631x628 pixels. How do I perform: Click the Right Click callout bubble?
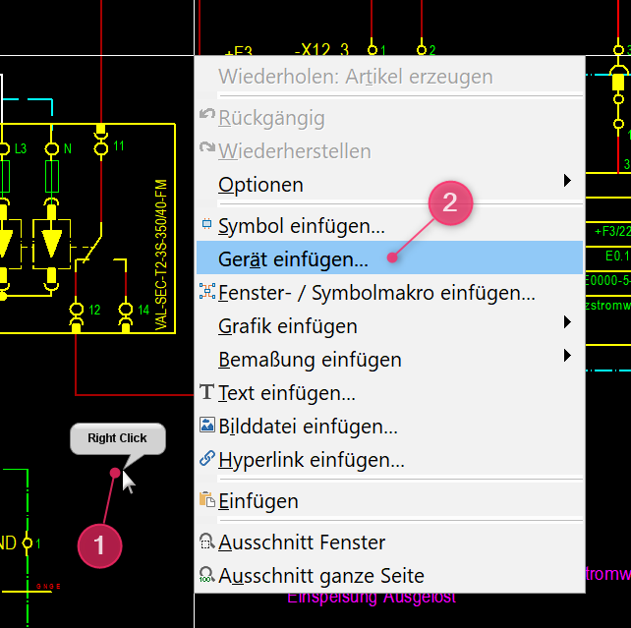117,438
